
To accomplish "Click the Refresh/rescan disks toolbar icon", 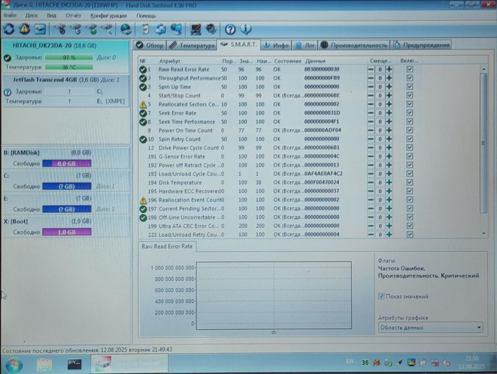I will (9, 29).
